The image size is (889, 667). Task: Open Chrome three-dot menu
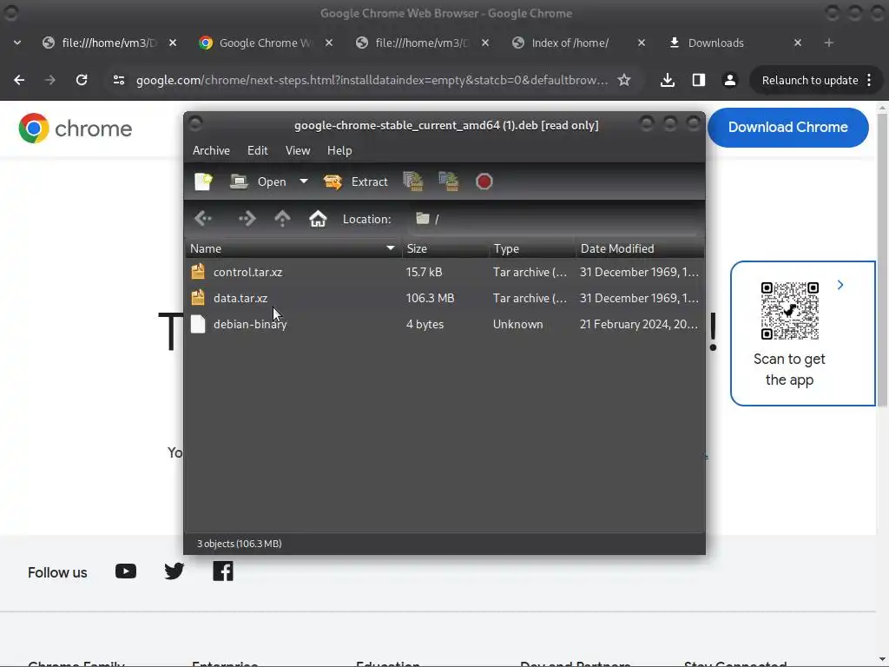pos(869,80)
